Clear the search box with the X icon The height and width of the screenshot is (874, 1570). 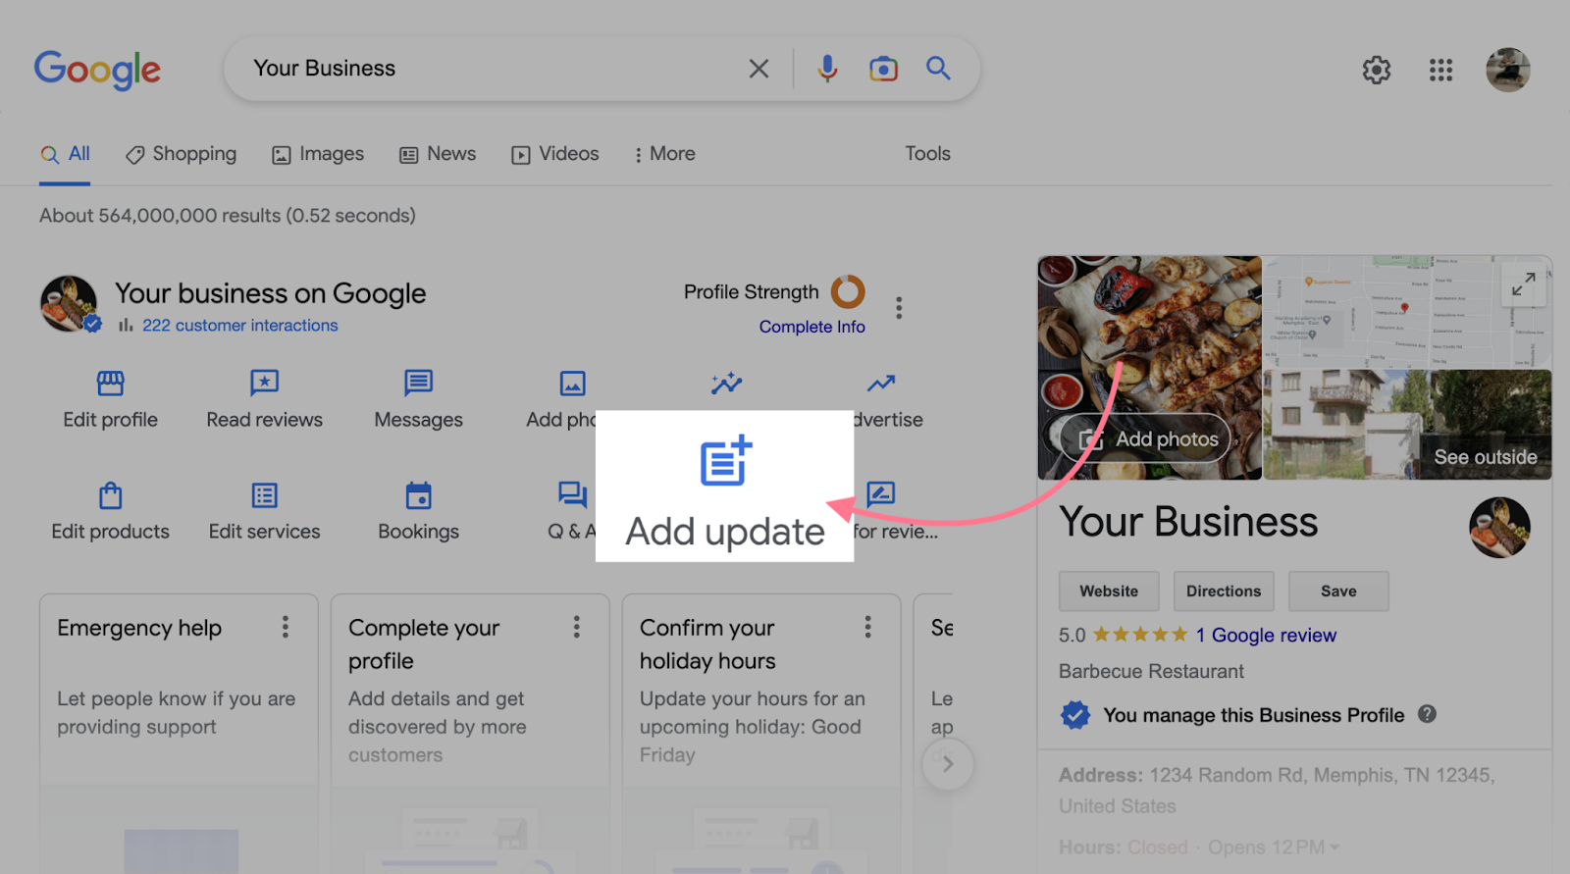759,69
